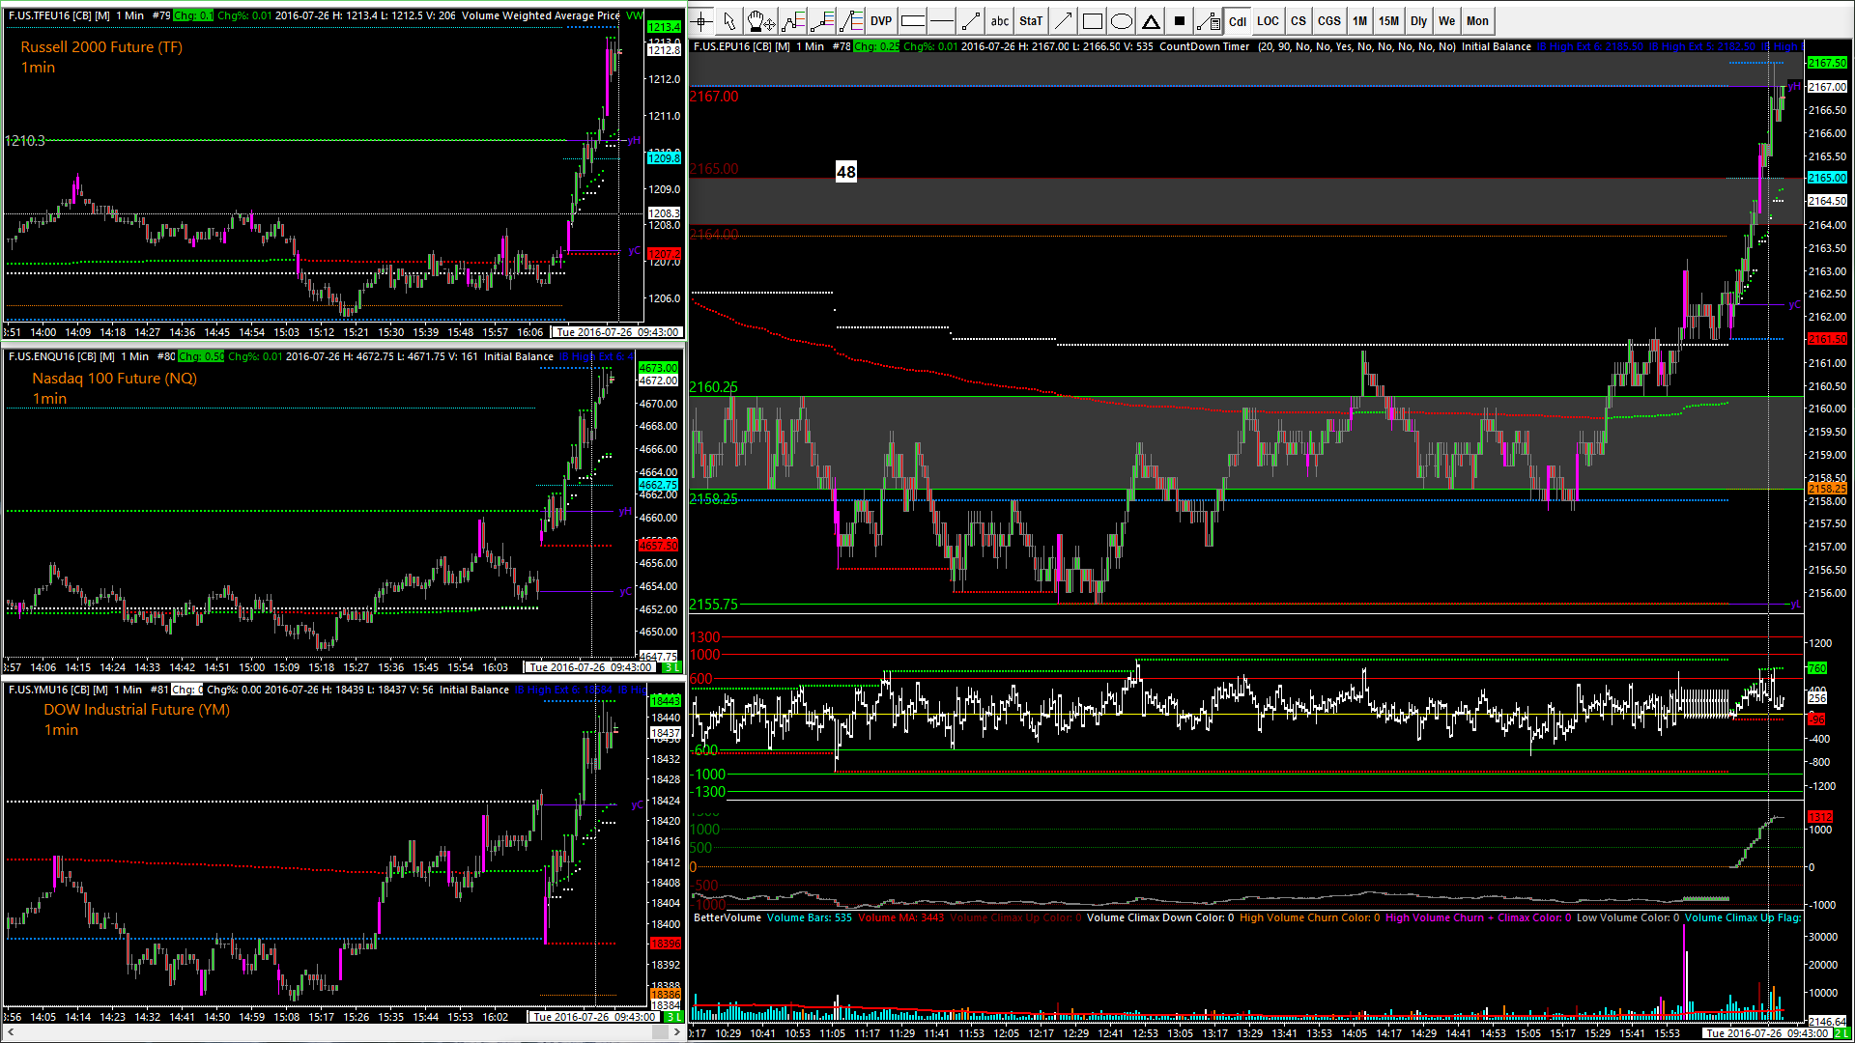The image size is (1855, 1043).
Task: Click the DVP toolbar button
Action: pos(881,21)
